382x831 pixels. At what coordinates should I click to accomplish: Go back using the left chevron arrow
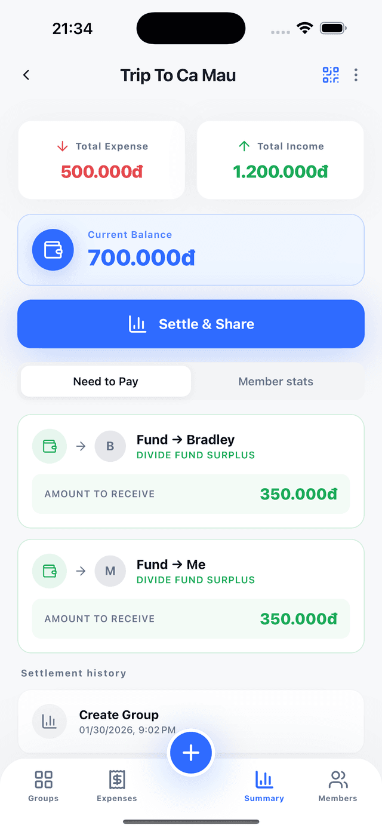(x=26, y=75)
